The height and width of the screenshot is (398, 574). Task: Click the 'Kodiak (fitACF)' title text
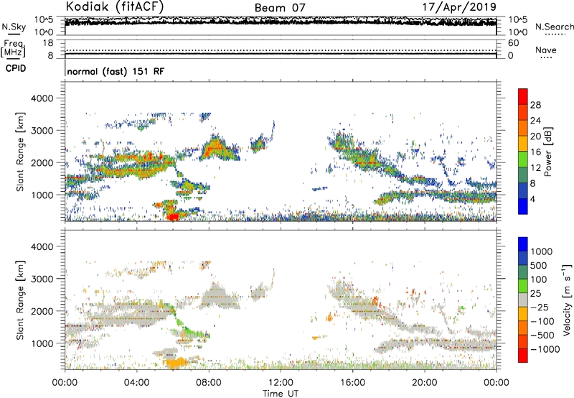point(115,6)
